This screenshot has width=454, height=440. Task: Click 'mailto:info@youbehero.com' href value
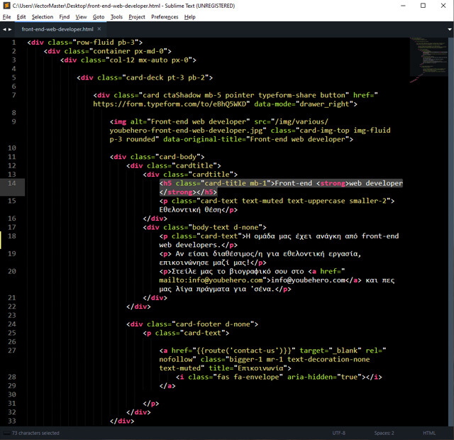point(211,280)
